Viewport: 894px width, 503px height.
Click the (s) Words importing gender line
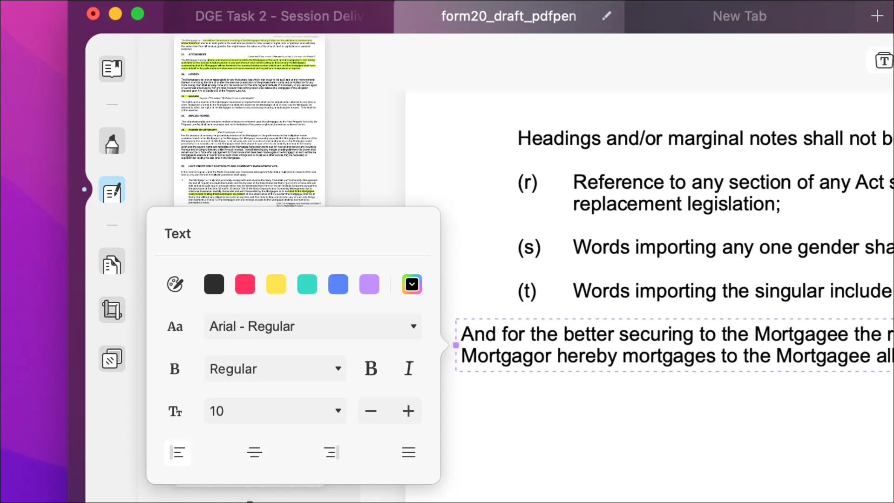705,247
